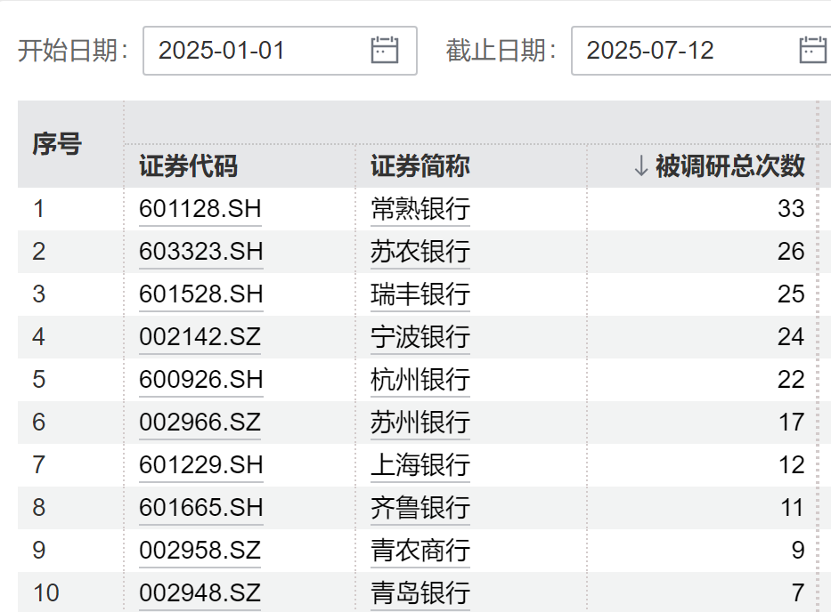The width and height of the screenshot is (831, 612).
Task: Click stock code 002142.SZ
Action: (200, 337)
